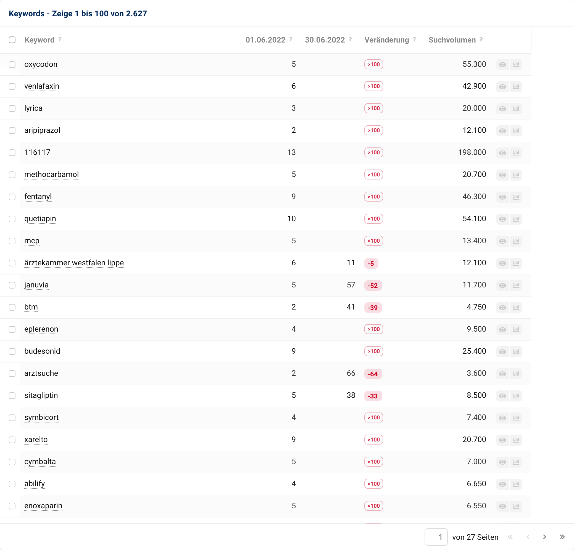574x550 pixels.
Task: Open the chart icon for venlafaxin
Action: [x=516, y=87]
